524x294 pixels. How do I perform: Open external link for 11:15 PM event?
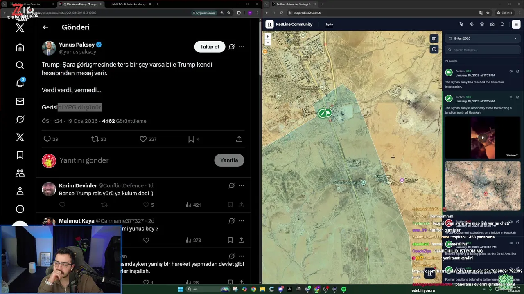(517, 97)
